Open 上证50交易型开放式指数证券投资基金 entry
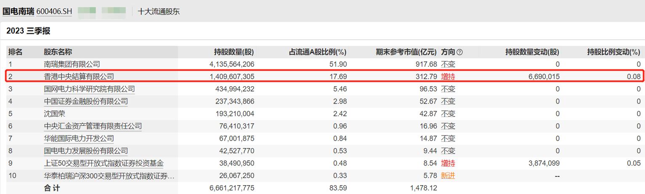Image resolution: width=645 pixels, height=194 pixels. coord(104,163)
